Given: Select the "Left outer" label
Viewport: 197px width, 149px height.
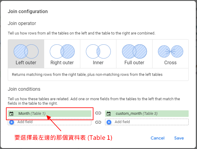Looking at the screenshot, I should click(x=26, y=63).
